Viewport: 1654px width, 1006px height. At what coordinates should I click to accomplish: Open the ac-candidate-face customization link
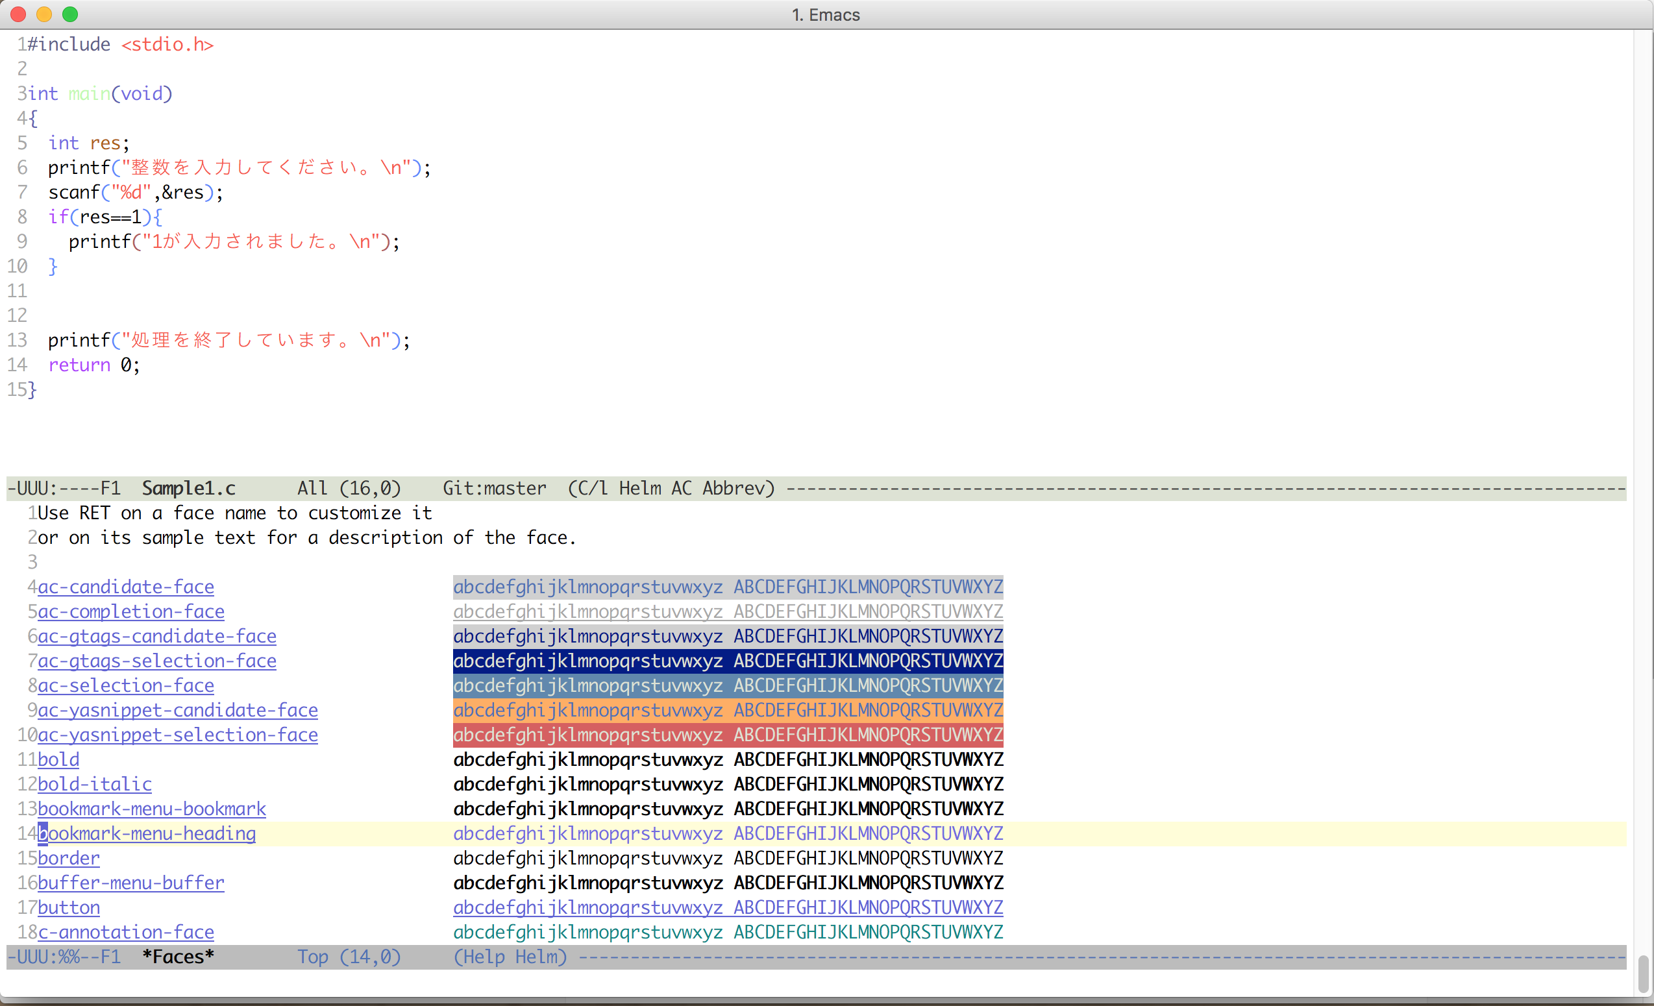[x=125, y=587]
